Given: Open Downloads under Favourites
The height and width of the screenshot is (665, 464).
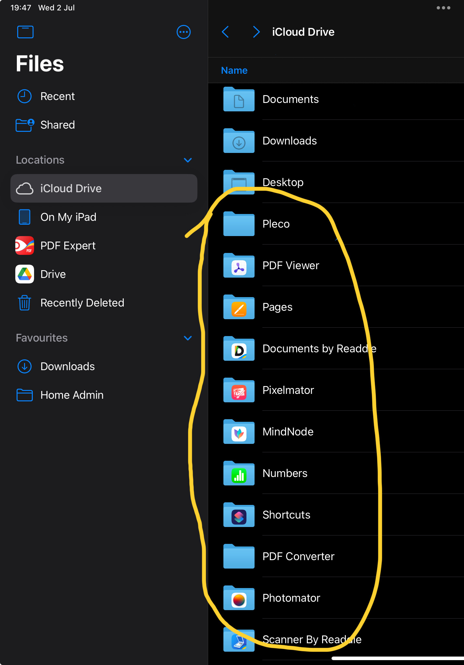Looking at the screenshot, I should [68, 367].
